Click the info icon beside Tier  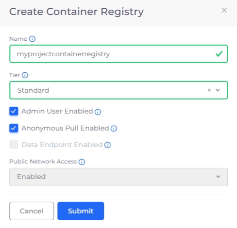[25, 75]
